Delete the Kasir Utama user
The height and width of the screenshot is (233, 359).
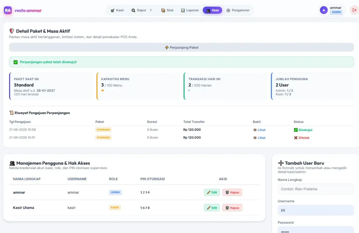coord(232,208)
